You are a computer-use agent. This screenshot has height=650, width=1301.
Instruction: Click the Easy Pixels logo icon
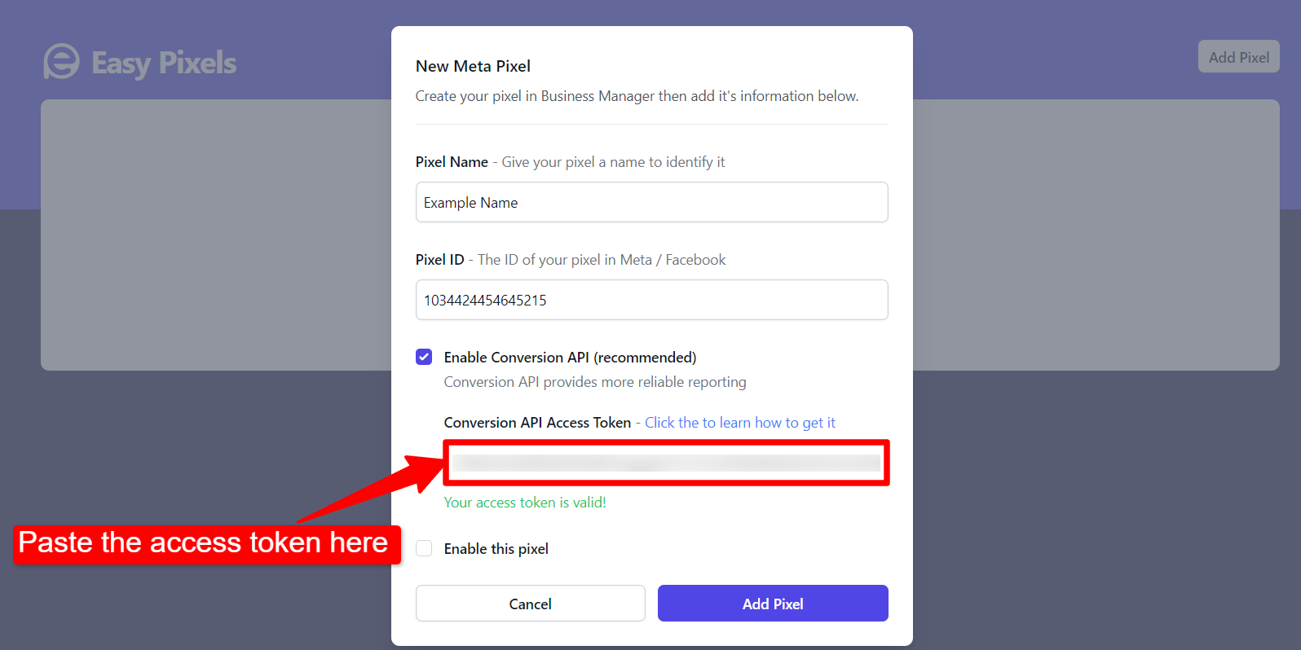[x=61, y=62]
